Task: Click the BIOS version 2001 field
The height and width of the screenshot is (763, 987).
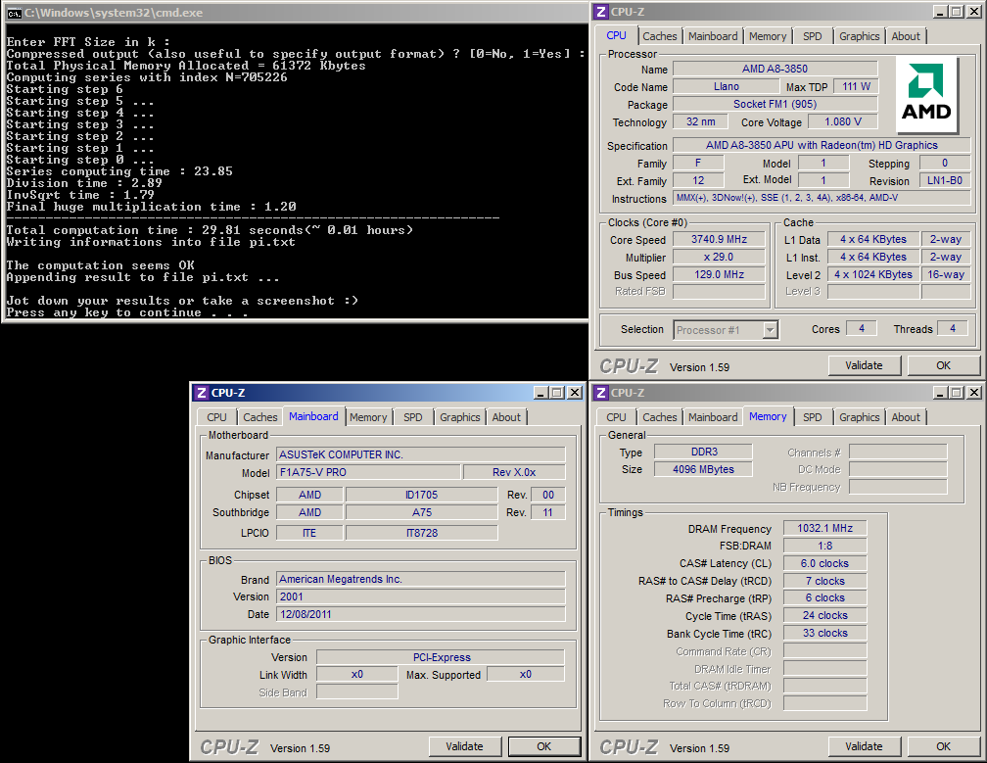Action: [x=420, y=596]
